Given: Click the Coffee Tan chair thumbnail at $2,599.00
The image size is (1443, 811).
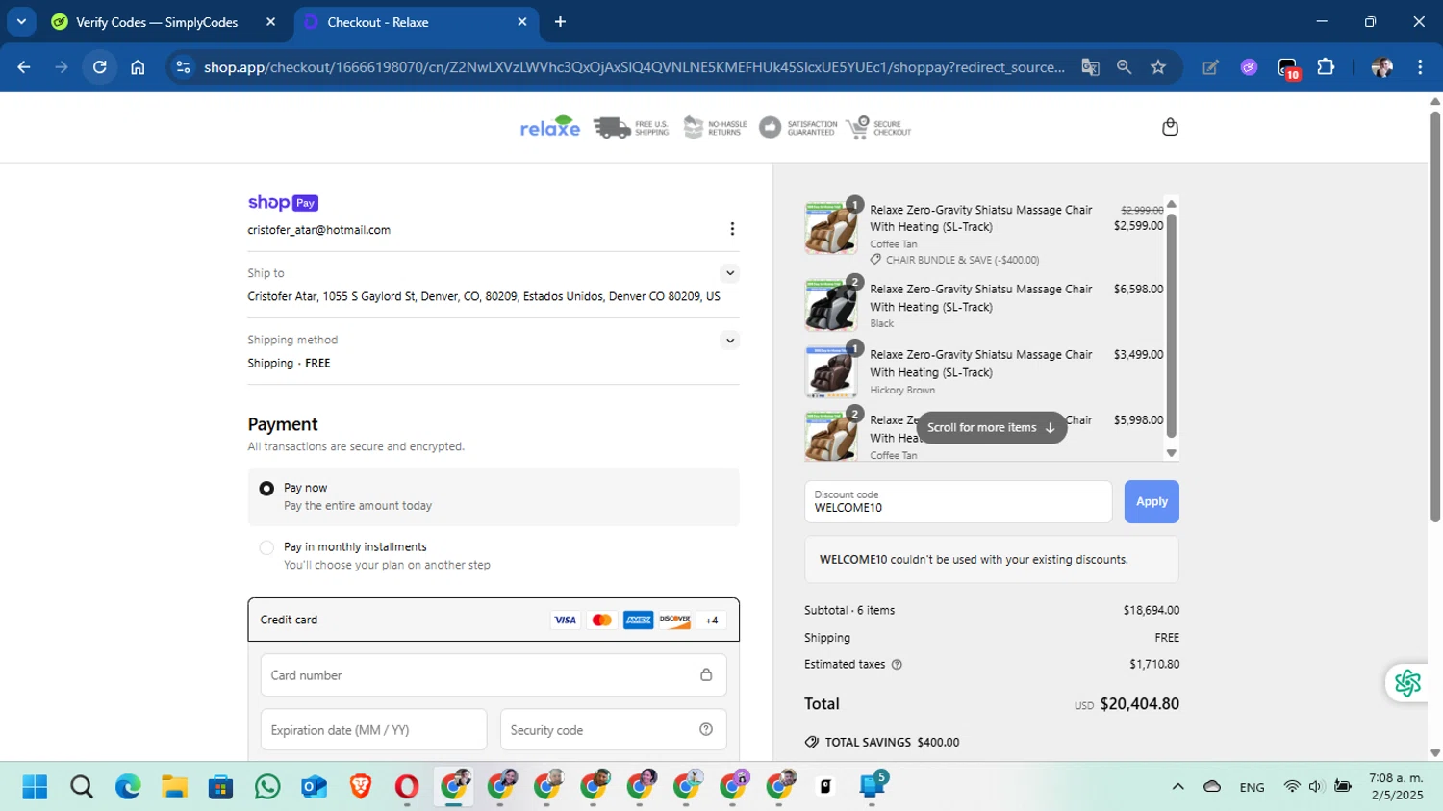Looking at the screenshot, I should tap(830, 228).
